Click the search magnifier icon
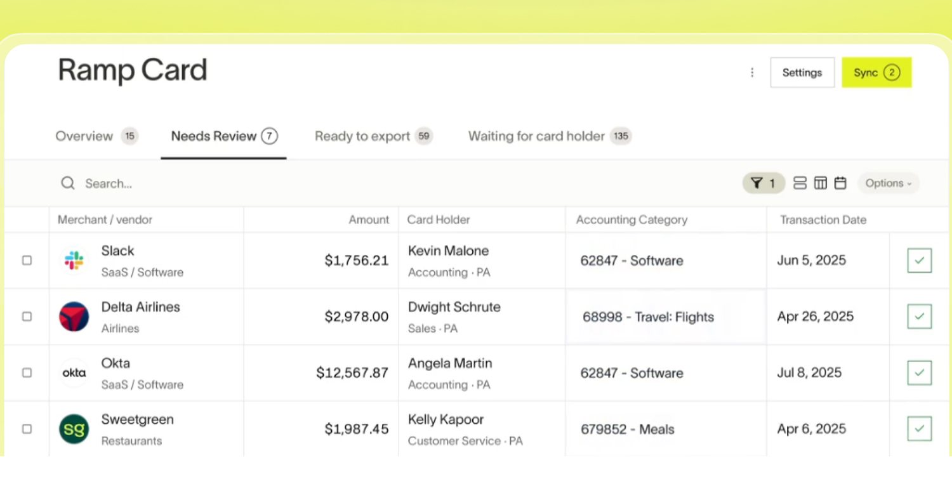This screenshot has width=952, height=498. 68,183
